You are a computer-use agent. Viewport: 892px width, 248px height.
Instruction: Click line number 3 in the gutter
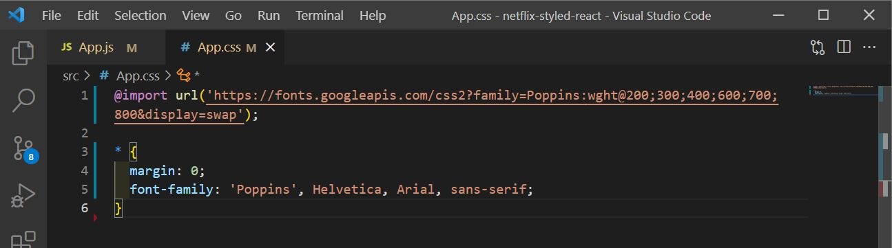(85, 151)
